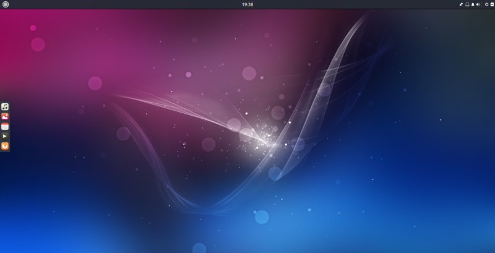Click the 19:38 clock in the panel
The image size is (495, 253).
[x=247, y=4]
